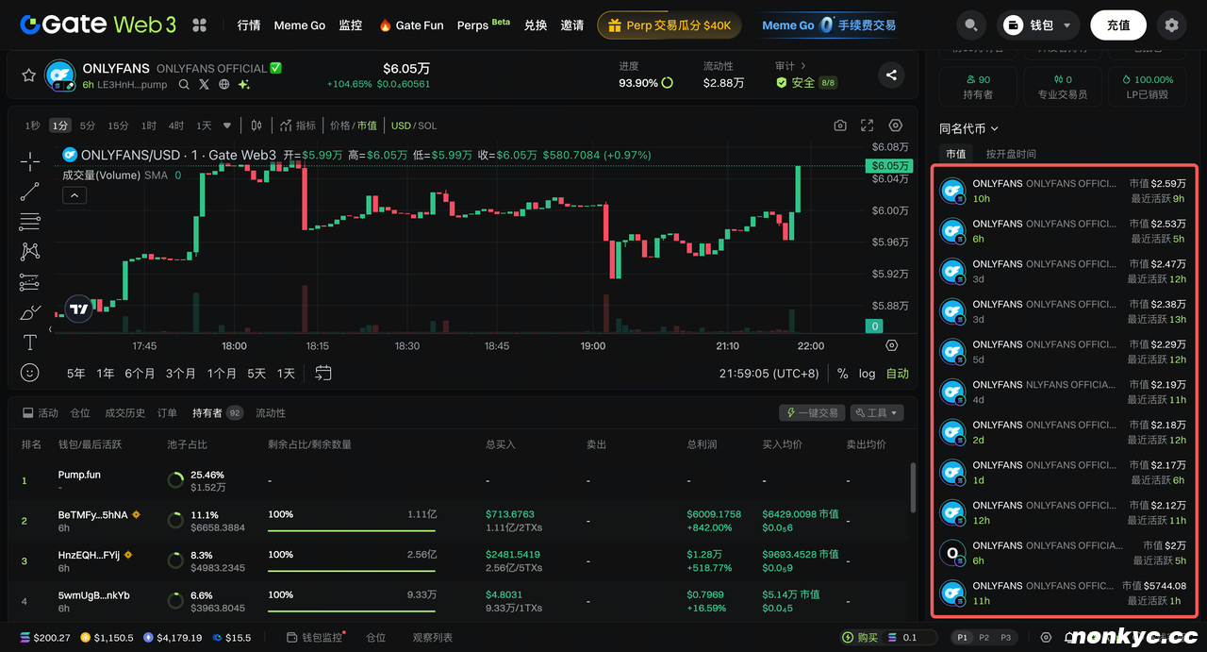Click the Gate Web3 logo
Image resolution: width=1207 pixels, height=652 pixels.
click(98, 25)
